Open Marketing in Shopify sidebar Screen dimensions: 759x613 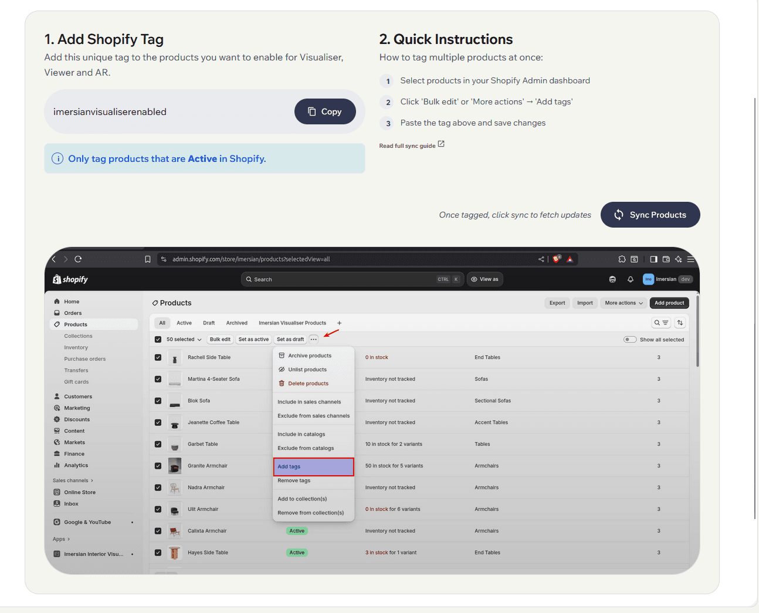point(77,408)
